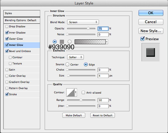
Task: Click the glow gradient preview bar
Action: [x=90, y=42]
